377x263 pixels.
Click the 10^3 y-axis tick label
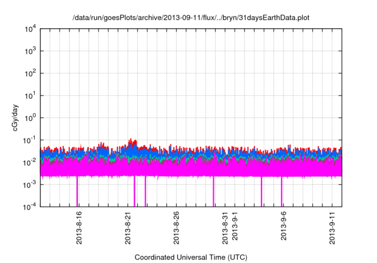point(30,51)
